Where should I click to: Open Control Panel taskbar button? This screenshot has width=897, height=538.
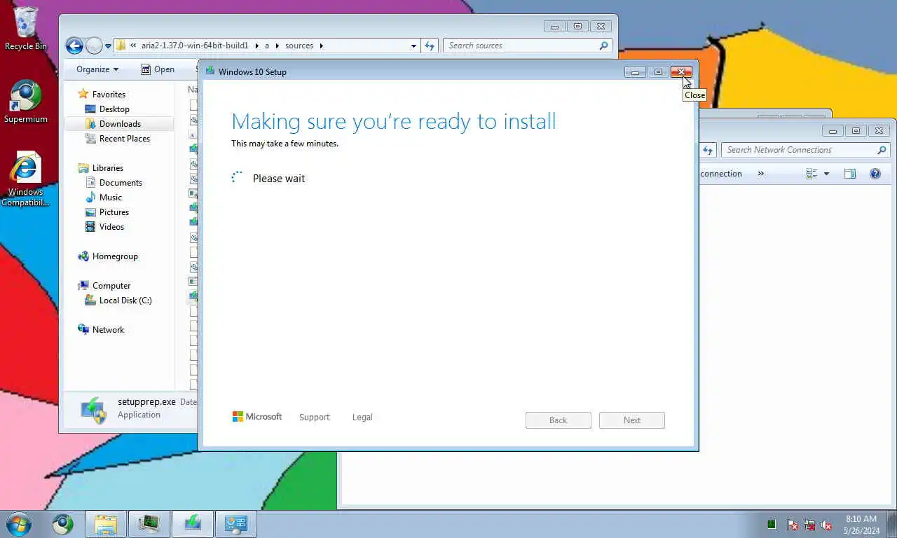pos(236,524)
